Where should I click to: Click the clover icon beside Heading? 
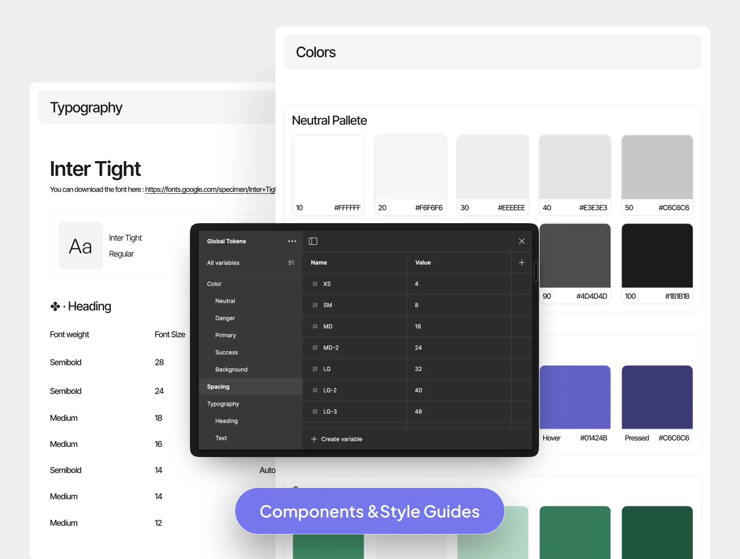click(x=55, y=307)
